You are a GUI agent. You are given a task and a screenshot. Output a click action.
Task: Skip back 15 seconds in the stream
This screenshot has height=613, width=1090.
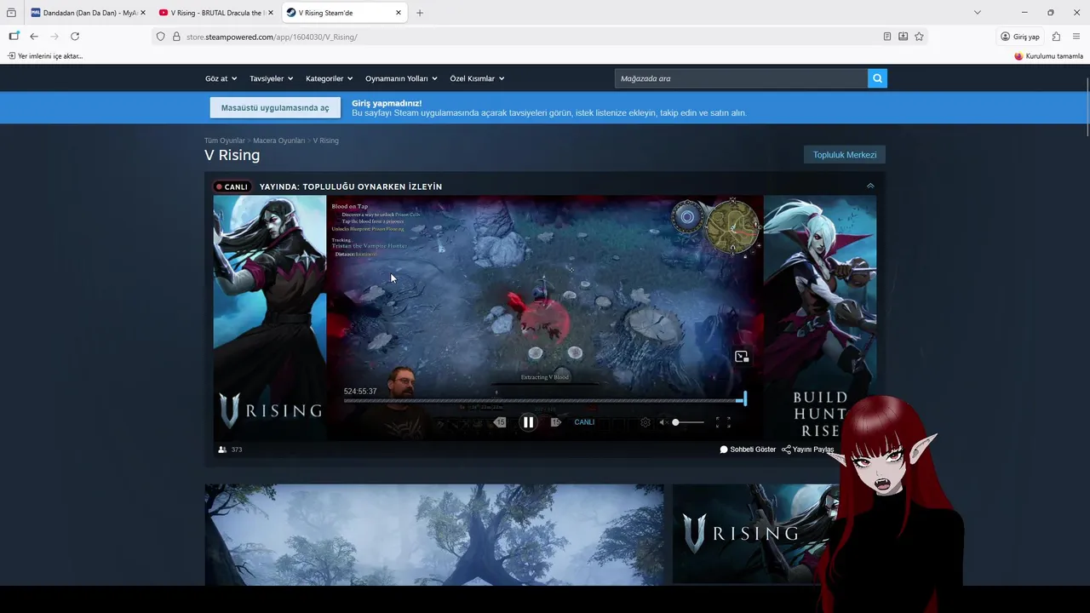500,422
